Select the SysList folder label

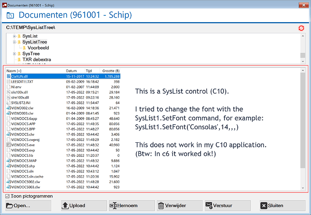(x=30, y=36)
